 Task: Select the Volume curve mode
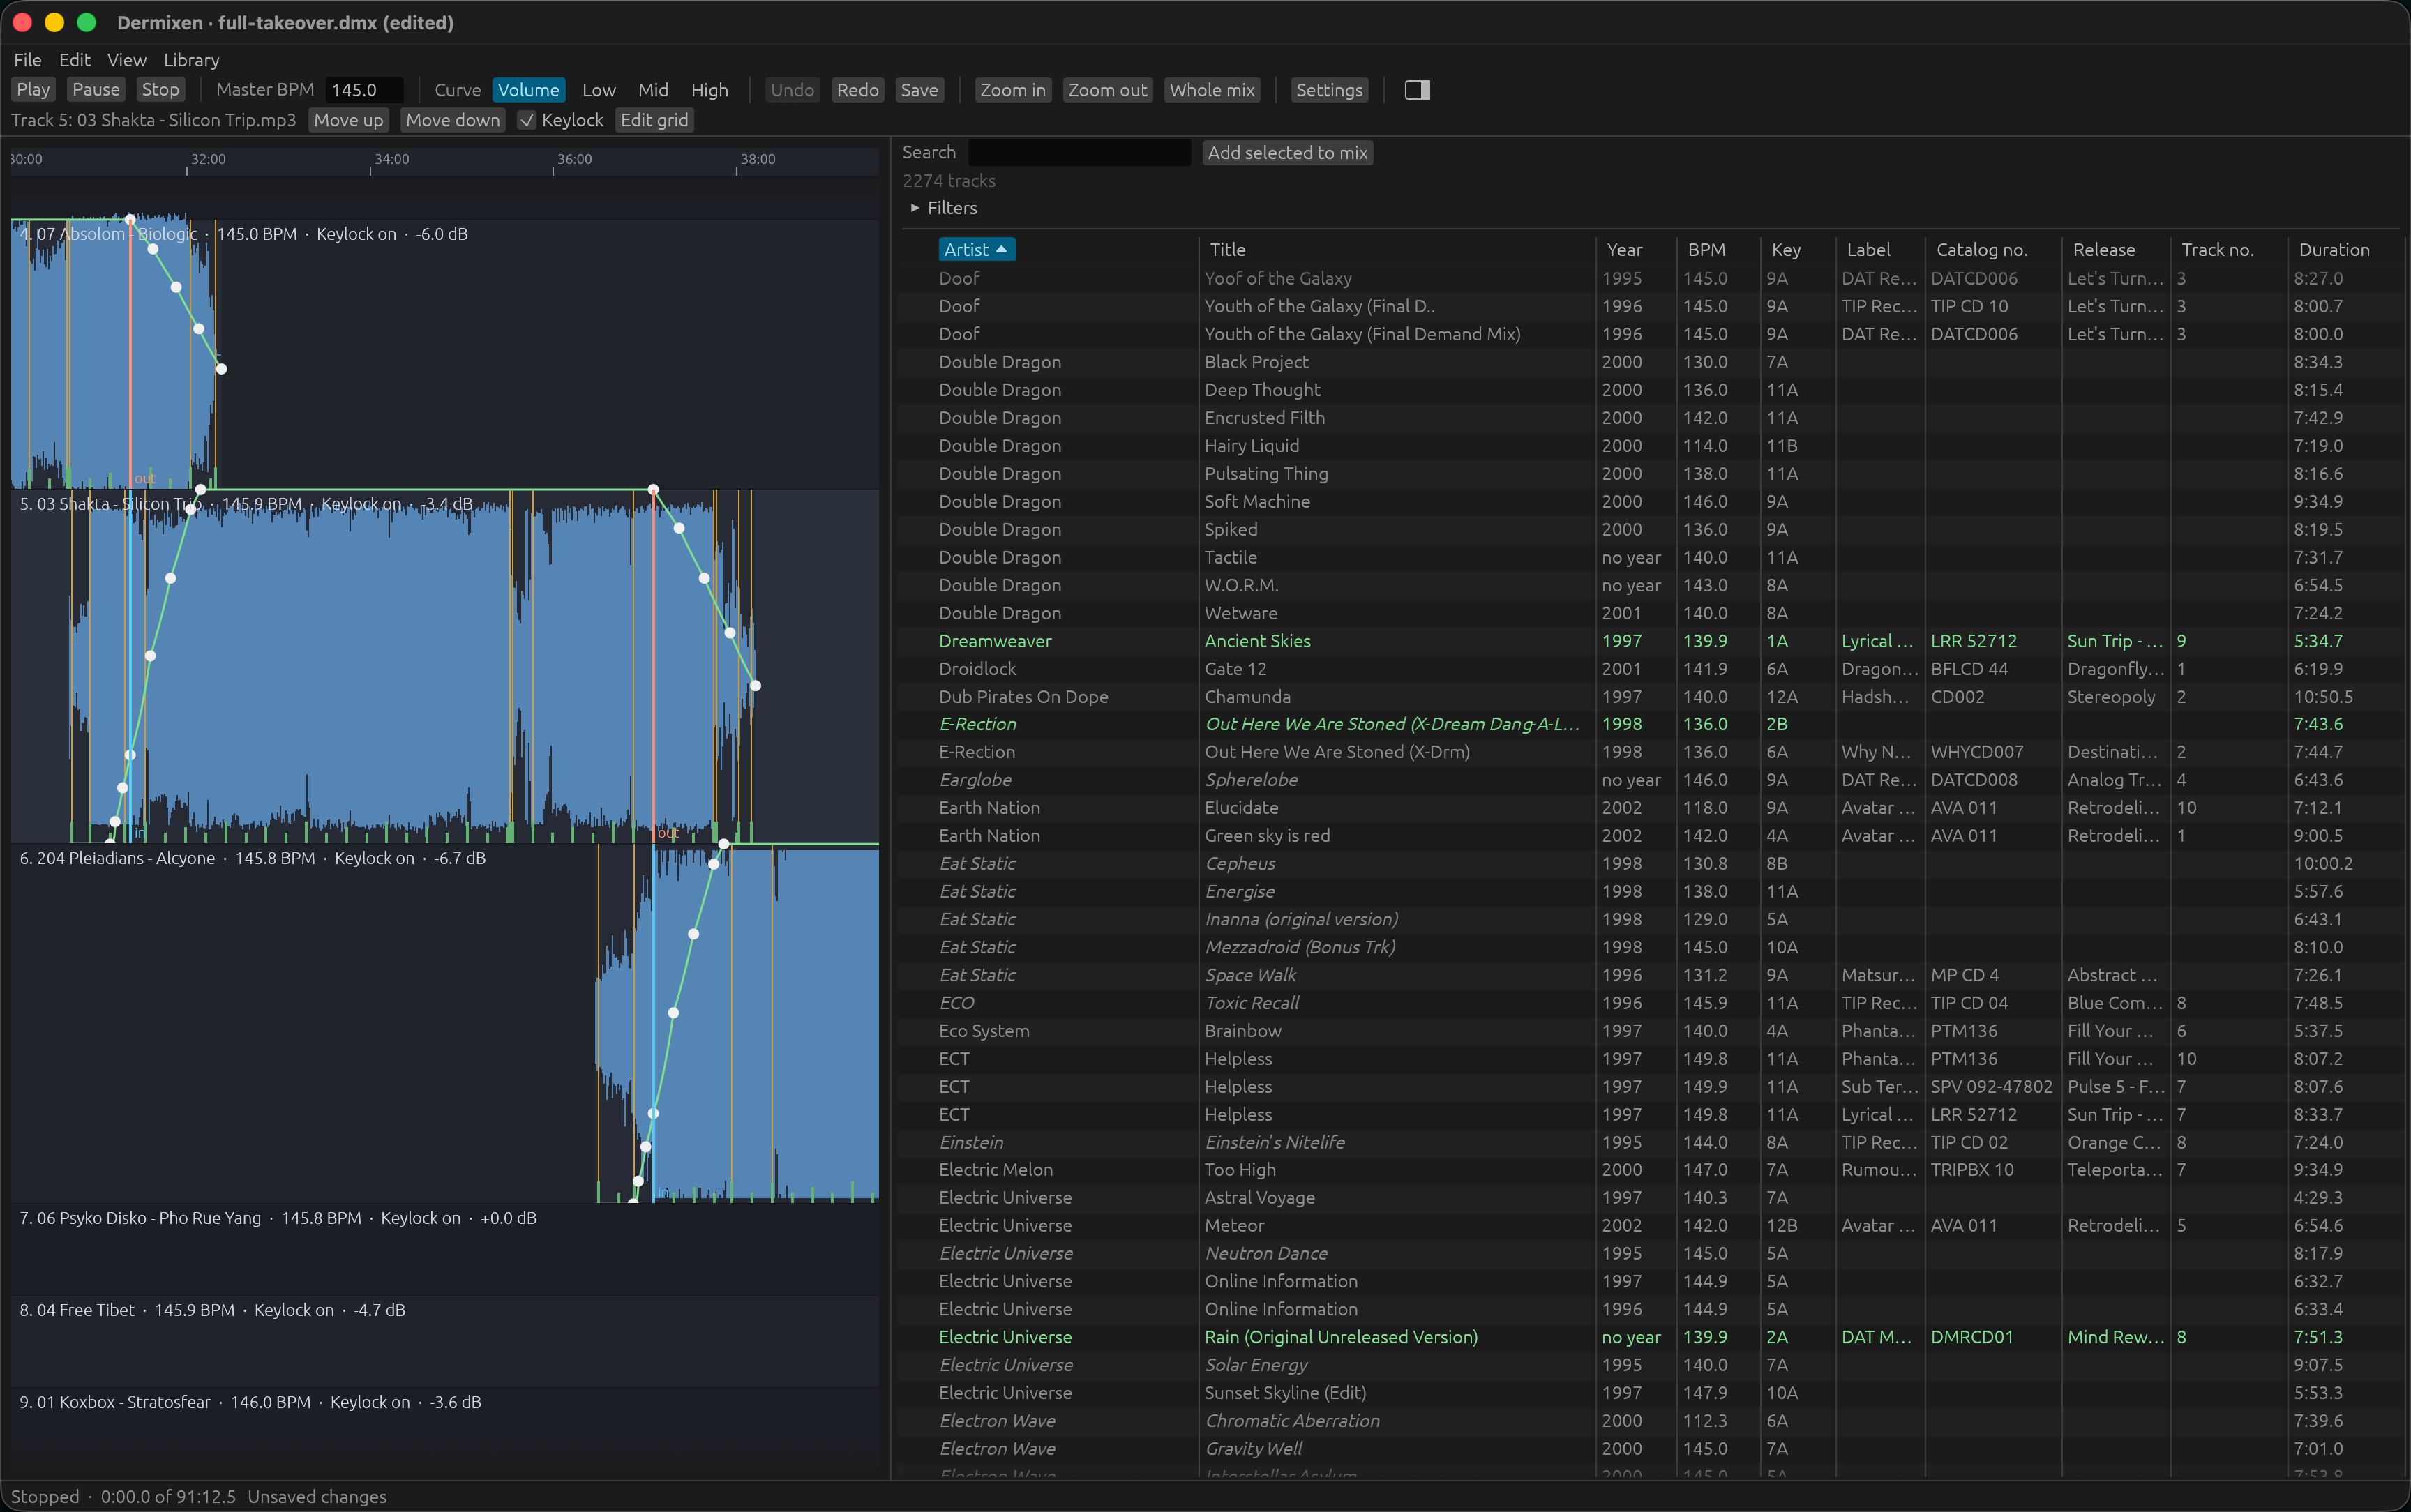pyautogui.click(x=528, y=90)
